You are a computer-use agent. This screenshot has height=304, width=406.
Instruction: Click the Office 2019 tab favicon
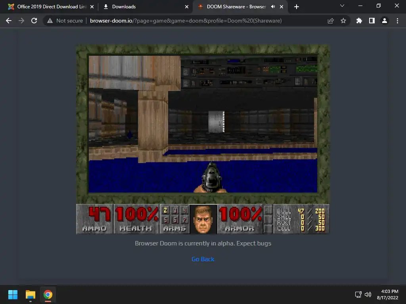coord(11,7)
